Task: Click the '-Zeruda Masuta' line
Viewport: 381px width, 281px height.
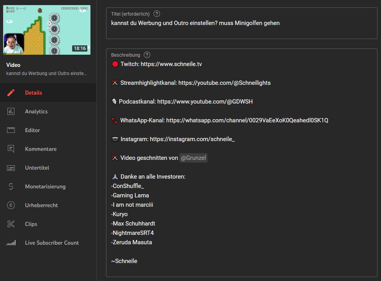Action: coord(131,242)
